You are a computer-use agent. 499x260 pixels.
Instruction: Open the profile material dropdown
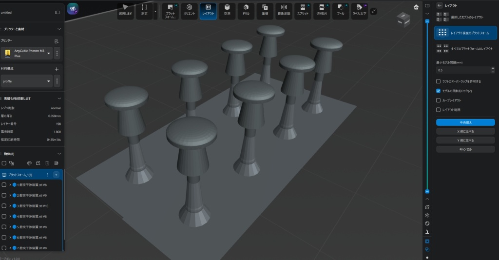49,81
